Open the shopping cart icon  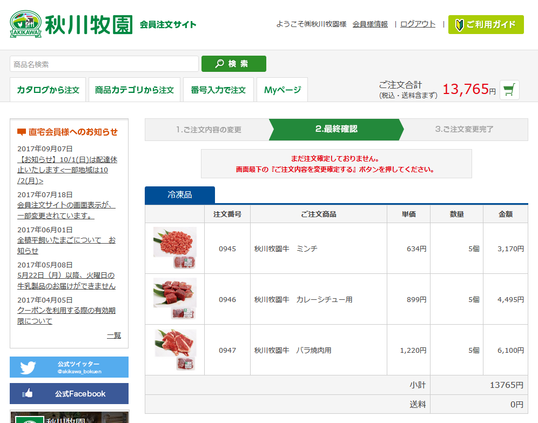509,90
